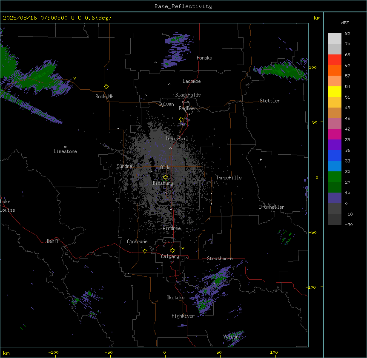Click the dBZ legend heading

tap(345, 23)
